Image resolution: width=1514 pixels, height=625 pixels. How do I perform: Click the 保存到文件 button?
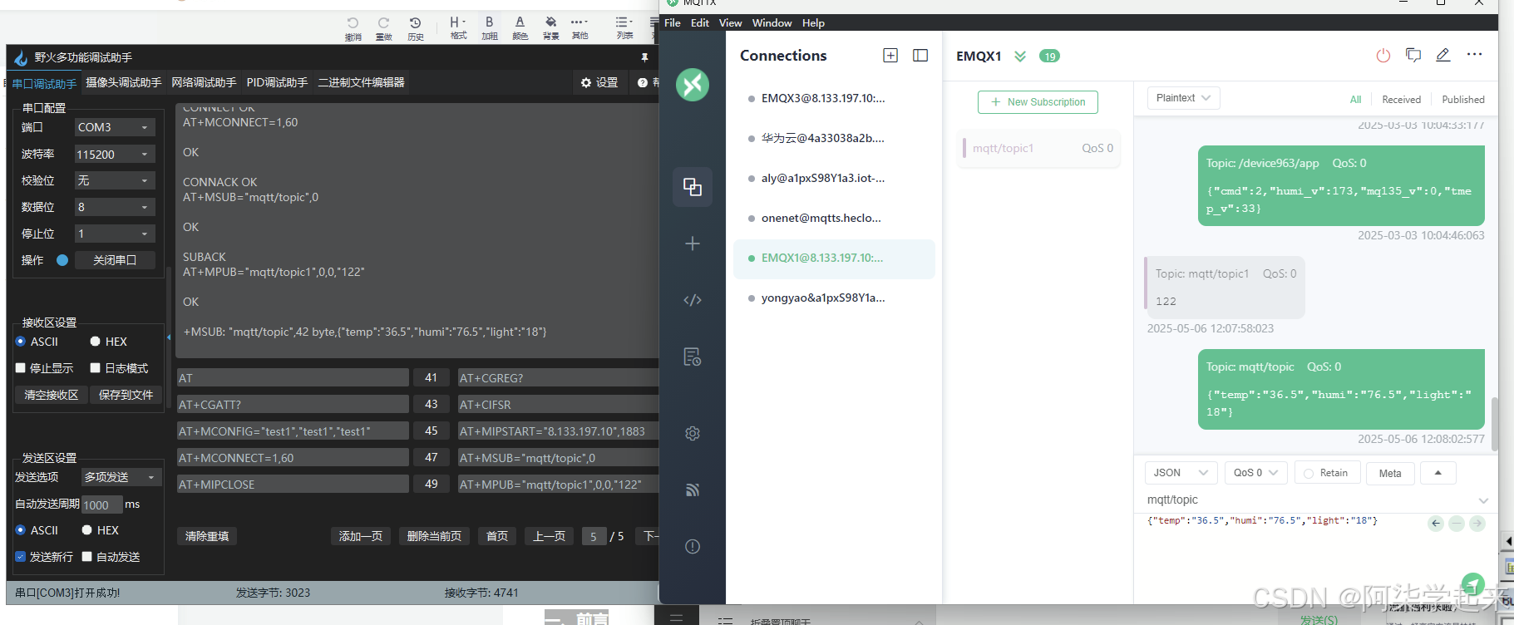point(126,395)
